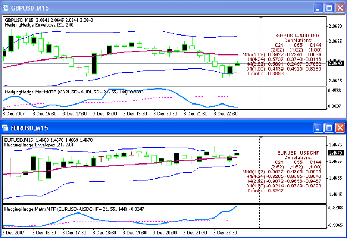Image resolution: width=347 pixels, height=238 pixels.
Task: Click the EURUSD--USDCHF correlation heading
Action: click(x=298, y=153)
